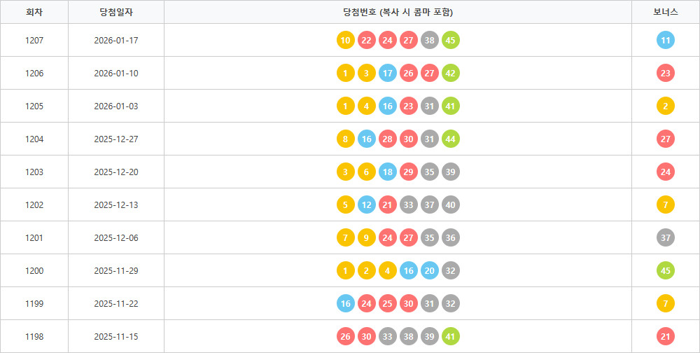Select the blue 18 ball in draw 1203
This screenshot has height=353, width=700.
[x=388, y=172]
